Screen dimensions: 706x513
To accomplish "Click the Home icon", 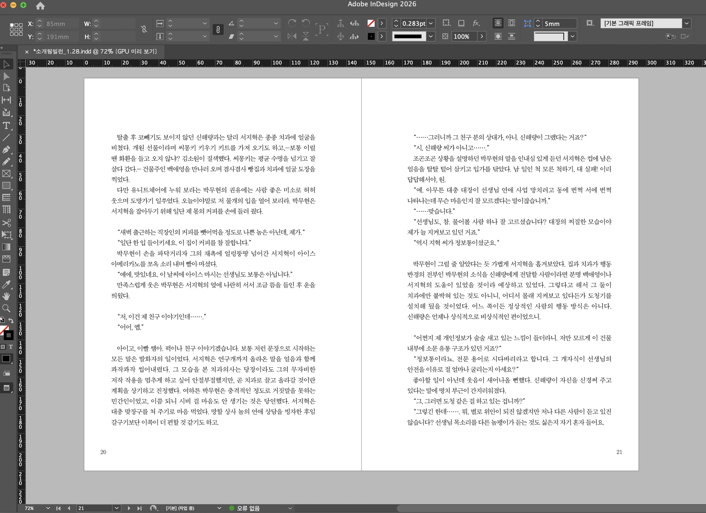I will click(x=40, y=6).
